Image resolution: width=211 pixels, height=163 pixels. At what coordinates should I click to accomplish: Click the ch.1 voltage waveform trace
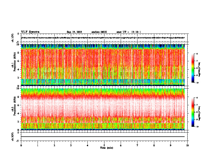click(103, 38)
